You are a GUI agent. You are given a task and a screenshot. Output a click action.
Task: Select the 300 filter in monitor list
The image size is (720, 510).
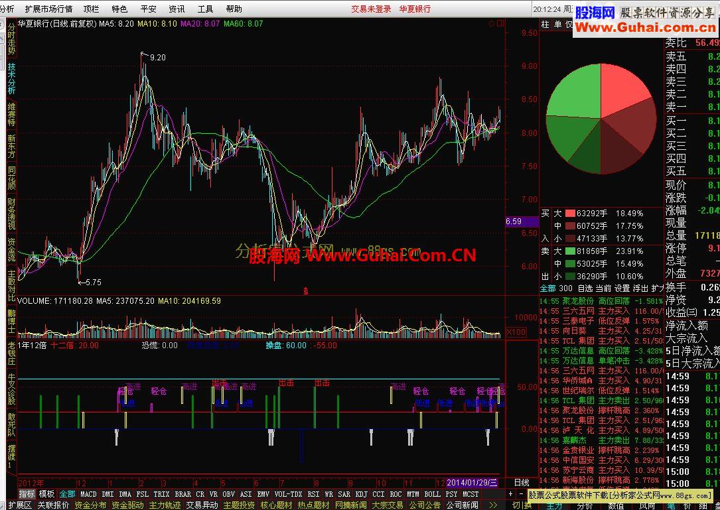pos(565,288)
